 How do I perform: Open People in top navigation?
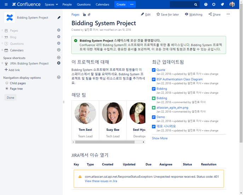coord(67,5)
